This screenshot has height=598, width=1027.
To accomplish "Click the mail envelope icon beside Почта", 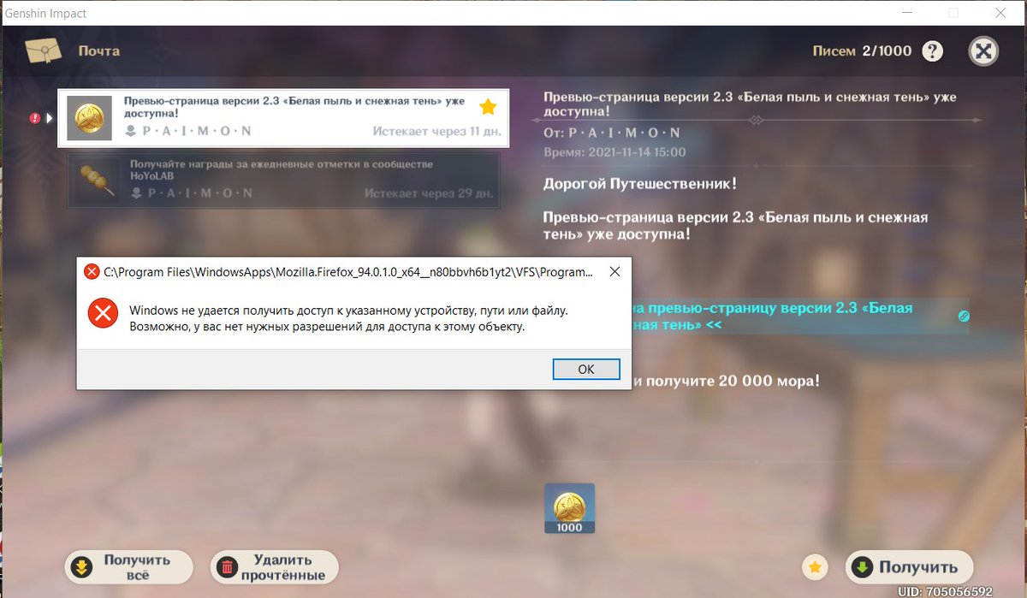I will point(43,51).
